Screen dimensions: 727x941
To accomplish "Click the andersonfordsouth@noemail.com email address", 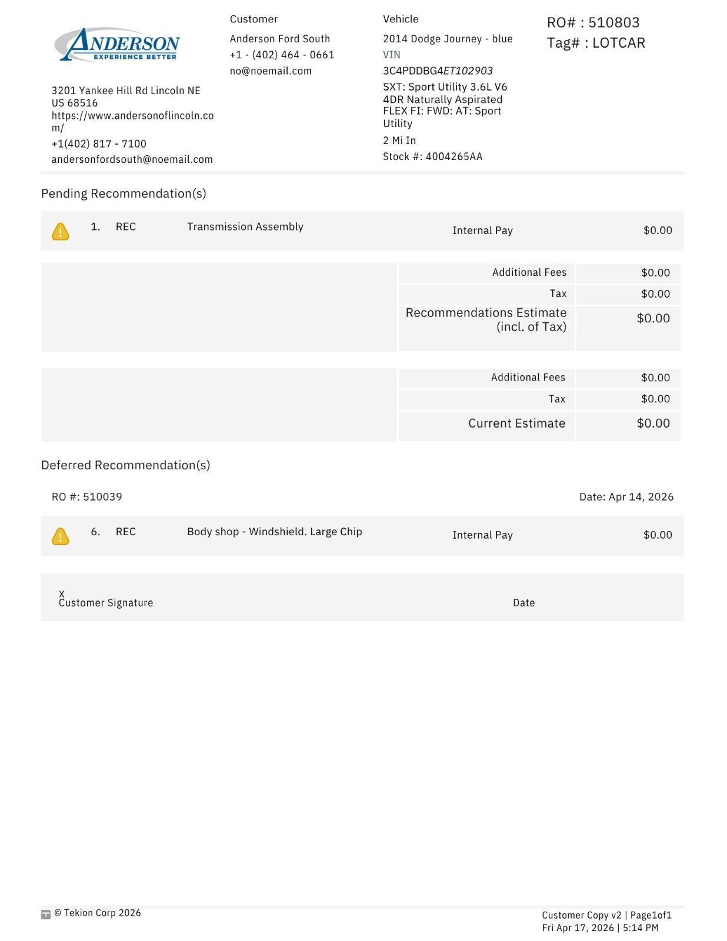I will point(132,159).
